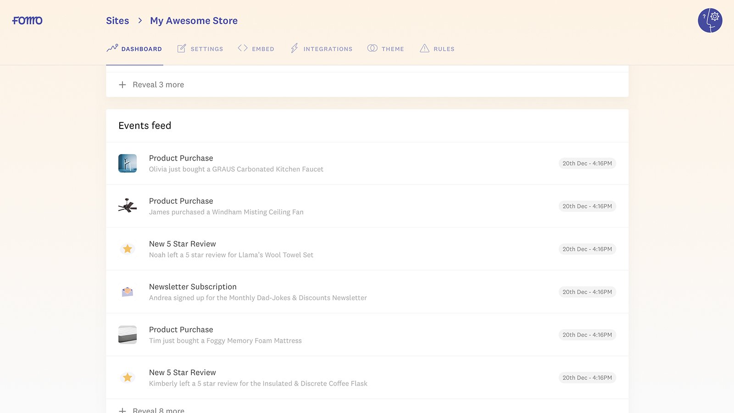
Task: Select the Integrations lightning bolt icon
Action: tap(294, 48)
